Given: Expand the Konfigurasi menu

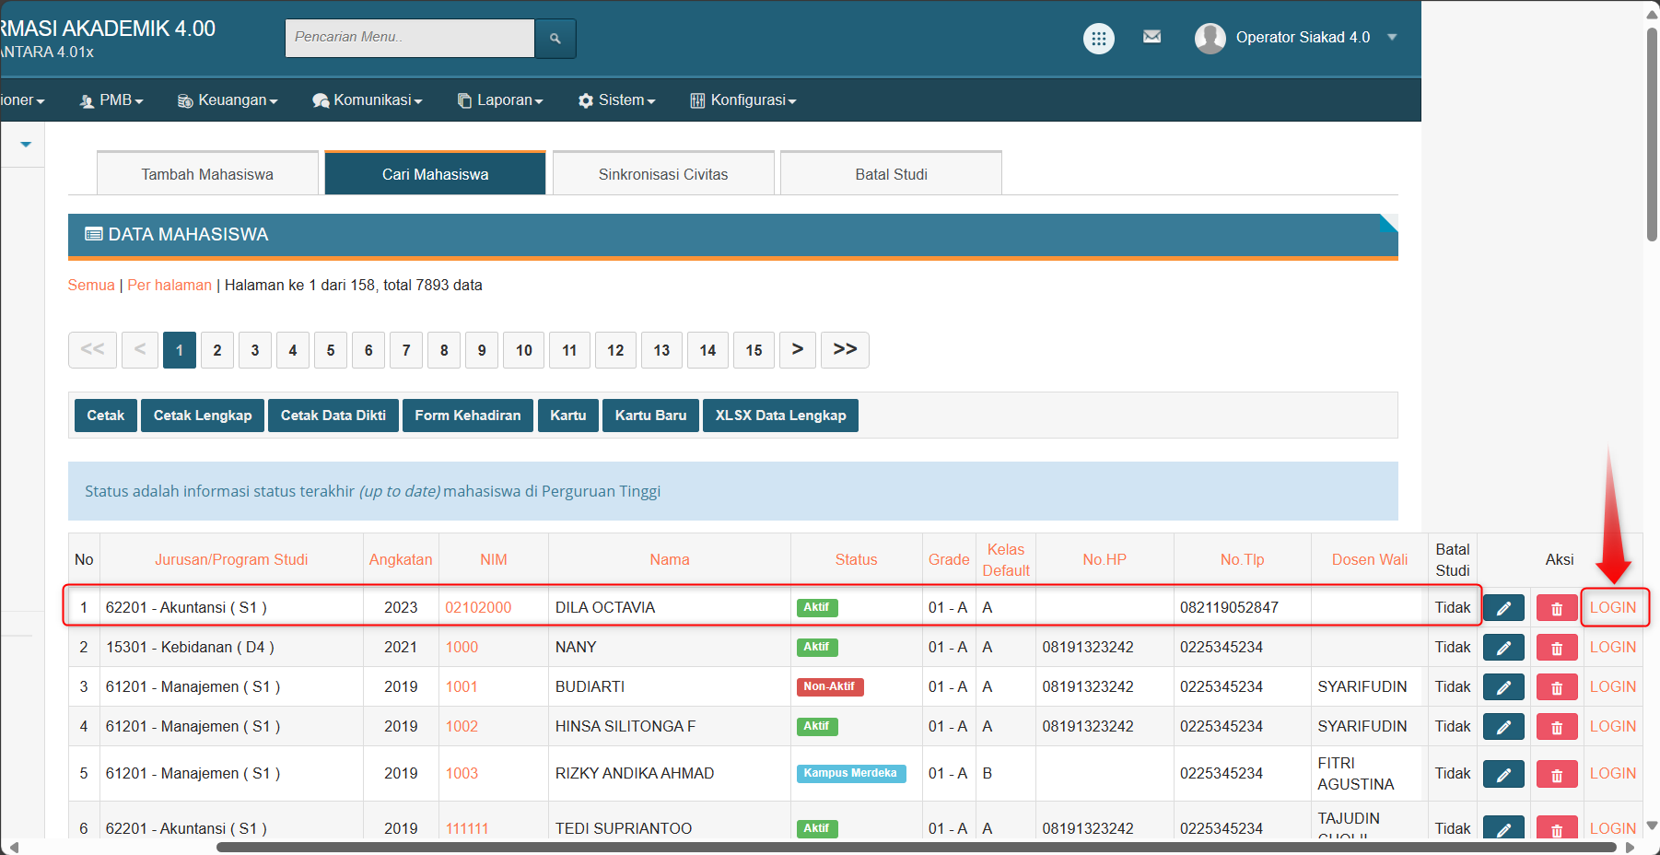Looking at the screenshot, I should click(x=743, y=100).
